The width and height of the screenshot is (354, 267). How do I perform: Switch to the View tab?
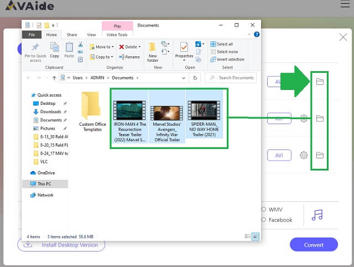click(91, 35)
